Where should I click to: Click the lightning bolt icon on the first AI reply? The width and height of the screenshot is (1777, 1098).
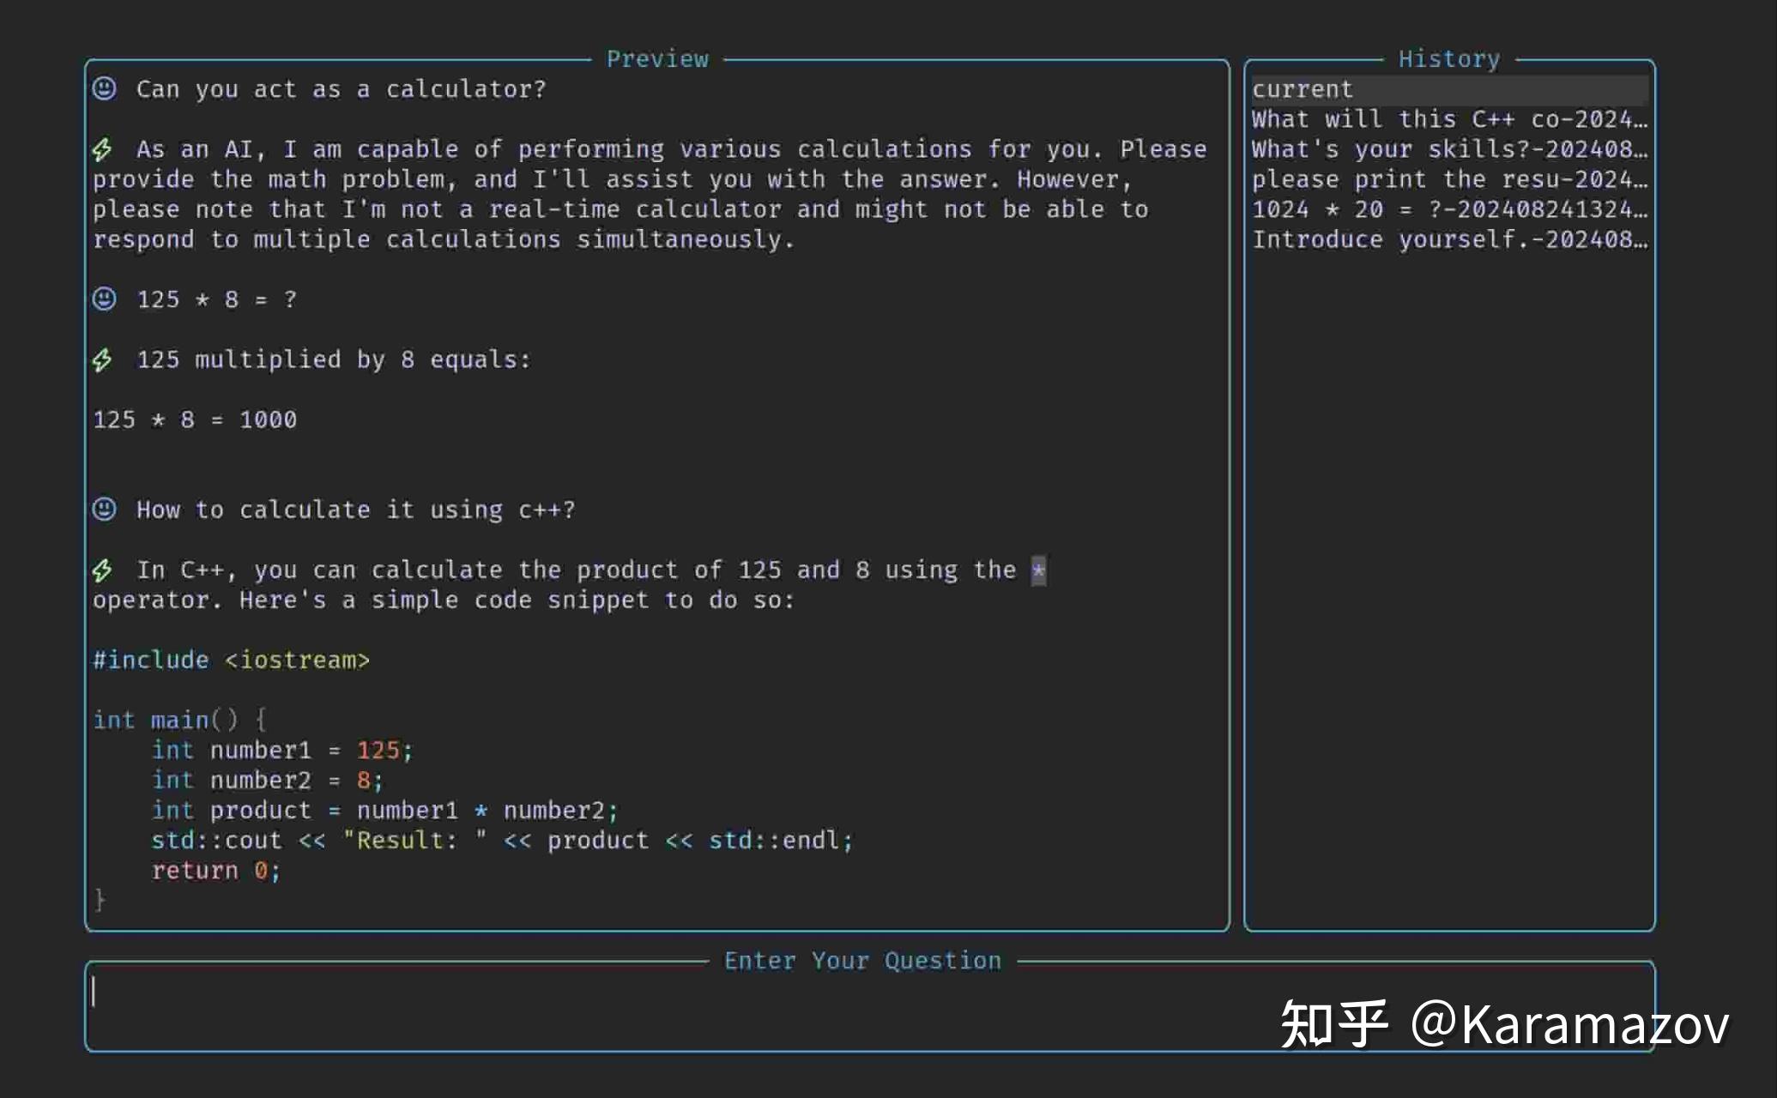pyautogui.click(x=103, y=149)
